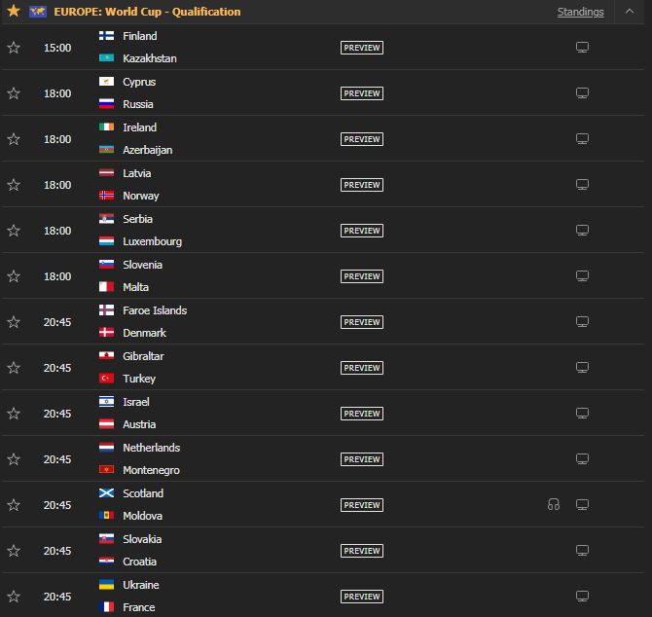
Task: Open PREVIEW for Scotland vs Moldova
Action: coord(362,505)
